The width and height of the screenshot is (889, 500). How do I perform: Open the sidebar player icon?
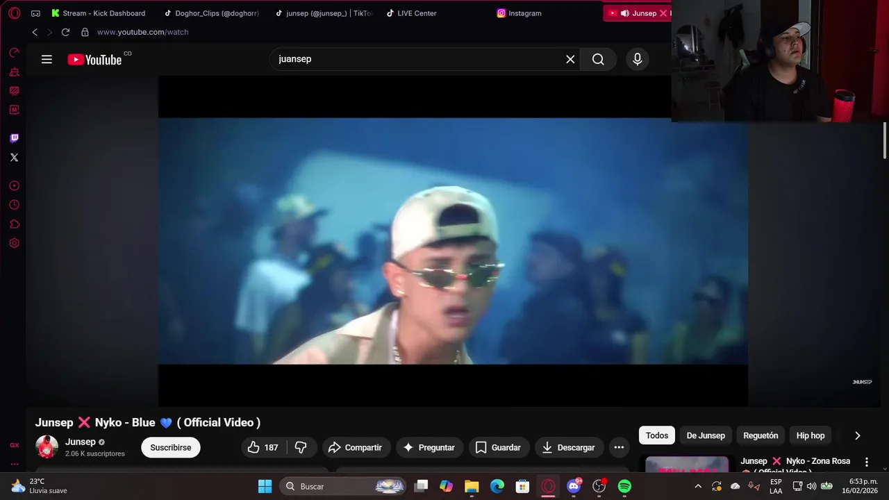14,185
